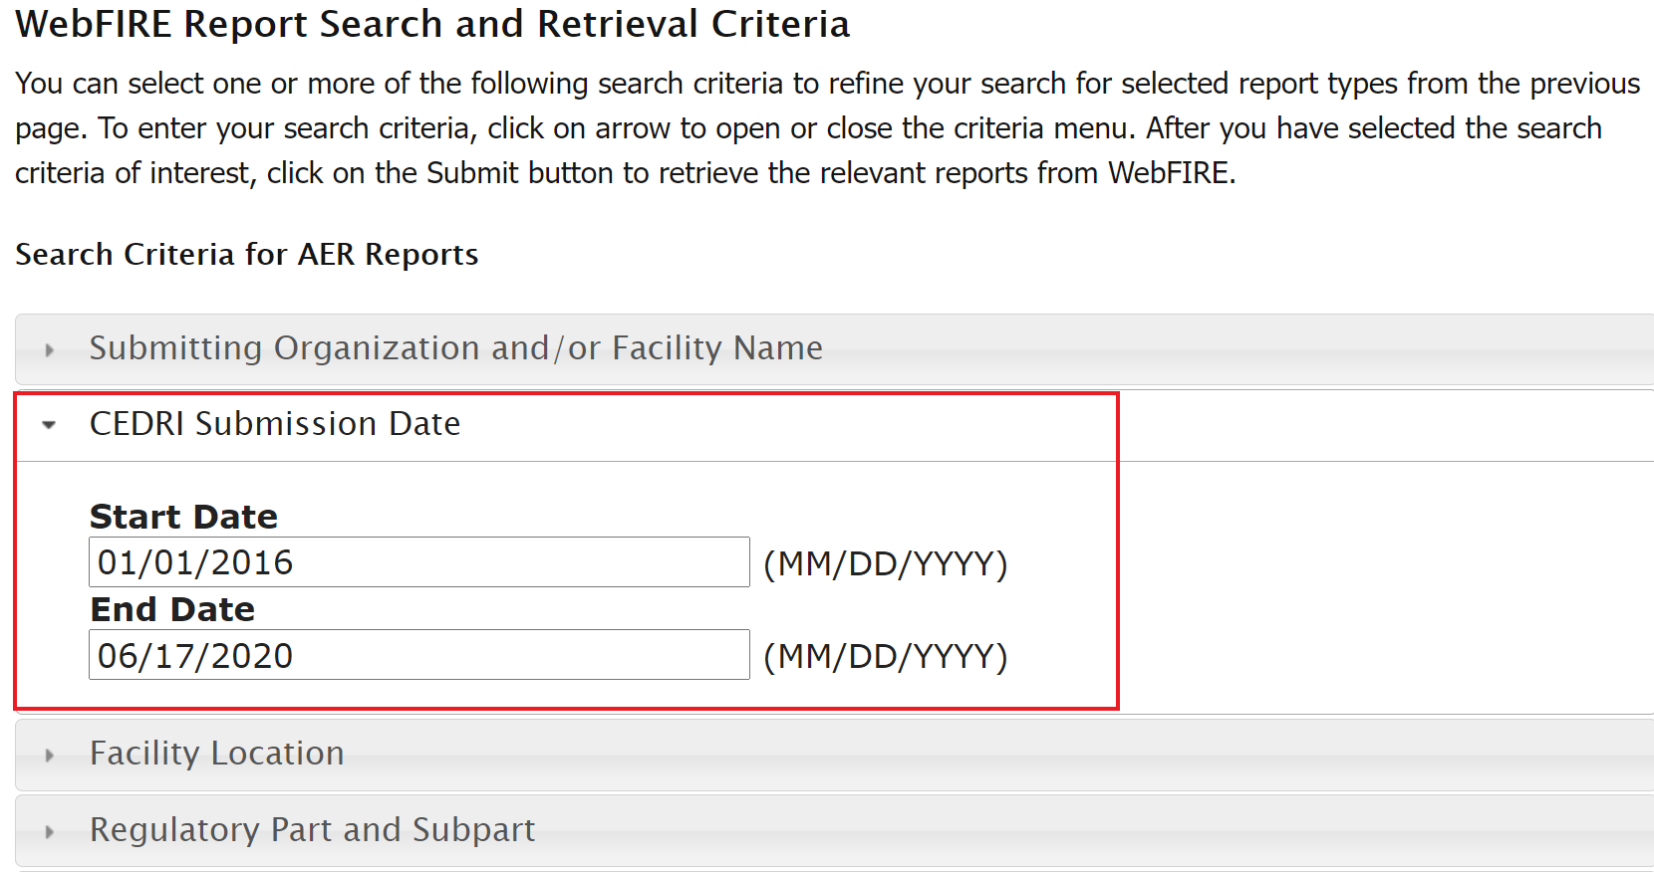1654x872 pixels.
Task: Click the End Date label
Action: 173,609
